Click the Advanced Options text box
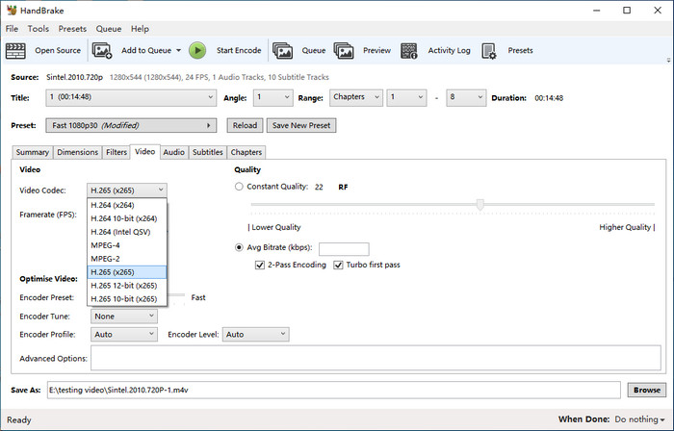The image size is (674, 431). [376, 358]
